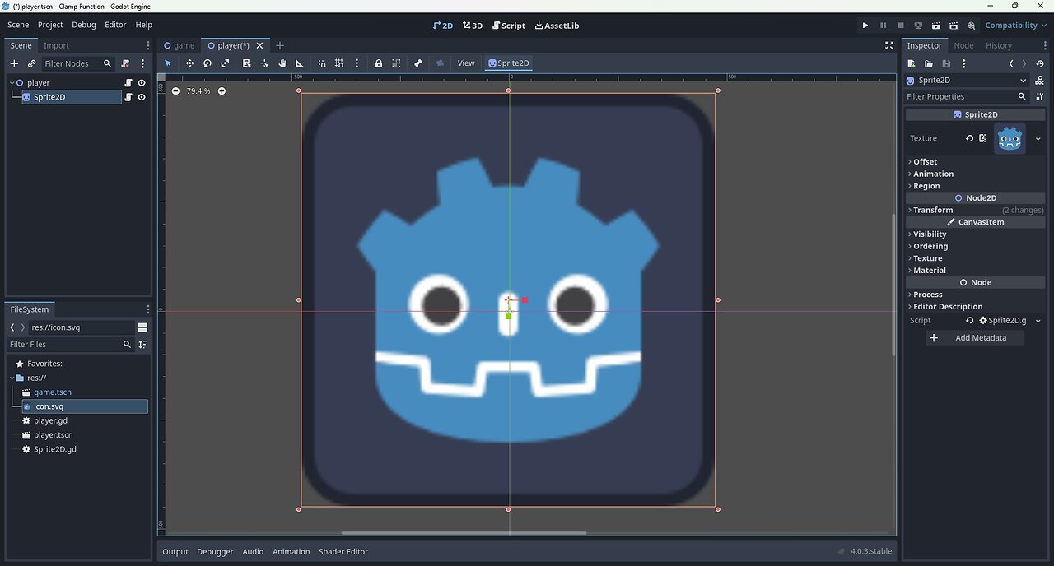
Task: Open the Movie Maker mode icon
Action: tap(972, 26)
